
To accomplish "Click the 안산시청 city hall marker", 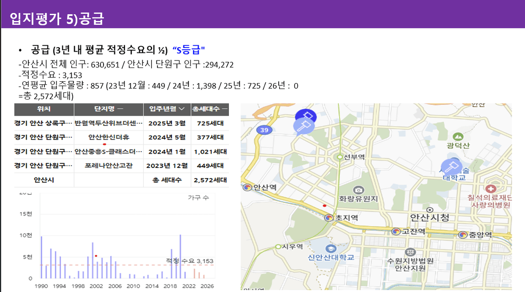I will tap(430, 210).
